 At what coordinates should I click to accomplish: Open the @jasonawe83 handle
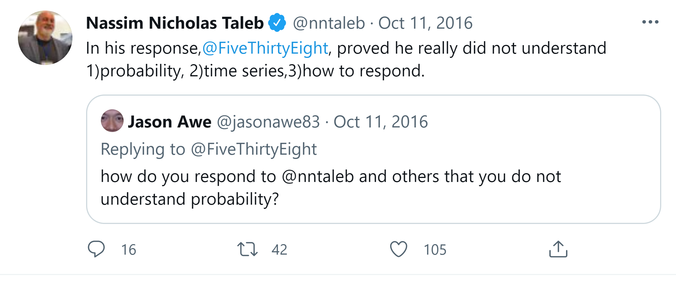(268, 122)
